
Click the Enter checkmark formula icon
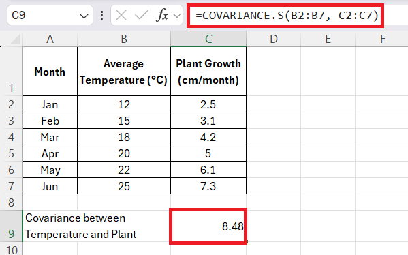click(141, 16)
